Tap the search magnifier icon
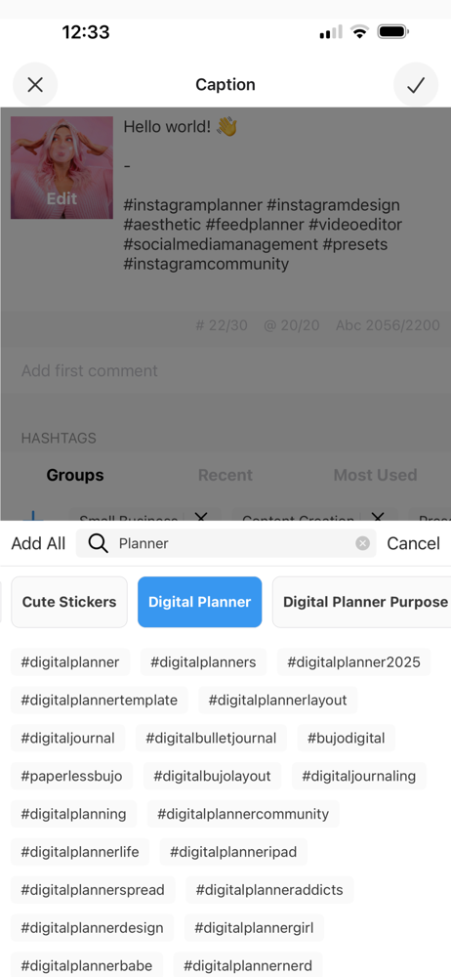The height and width of the screenshot is (977, 451). point(98,543)
